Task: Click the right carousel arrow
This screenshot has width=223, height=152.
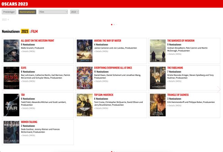Action: pos(219,89)
